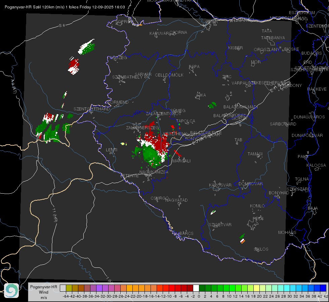The width and height of the screenshot is (329, 302).
Task: Click the KALOCSA city label
Action: (316, 165)
